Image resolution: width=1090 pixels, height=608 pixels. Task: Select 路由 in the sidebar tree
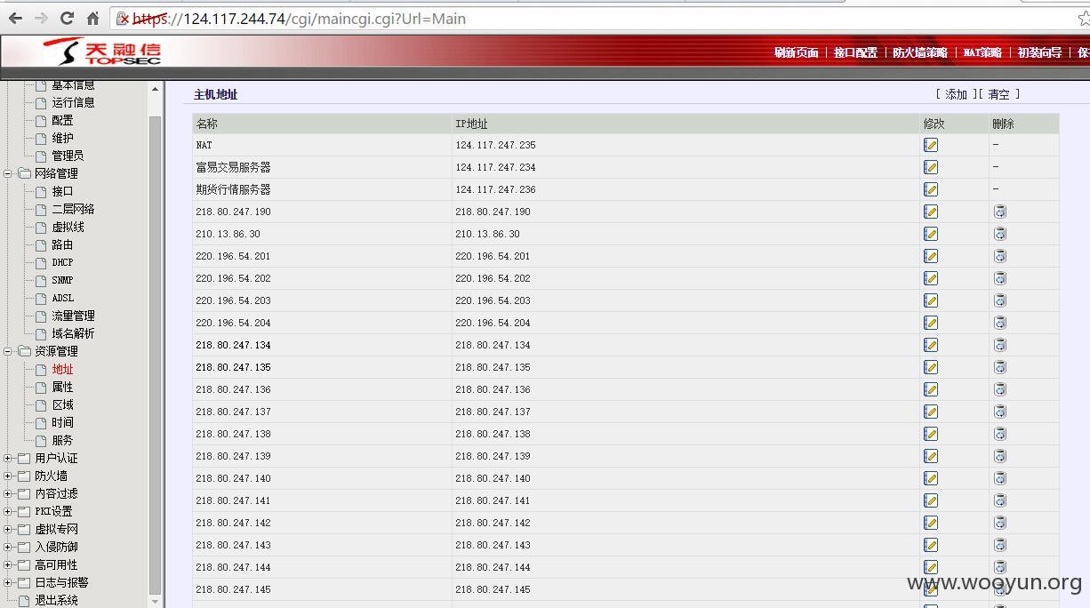click(62, 244)
